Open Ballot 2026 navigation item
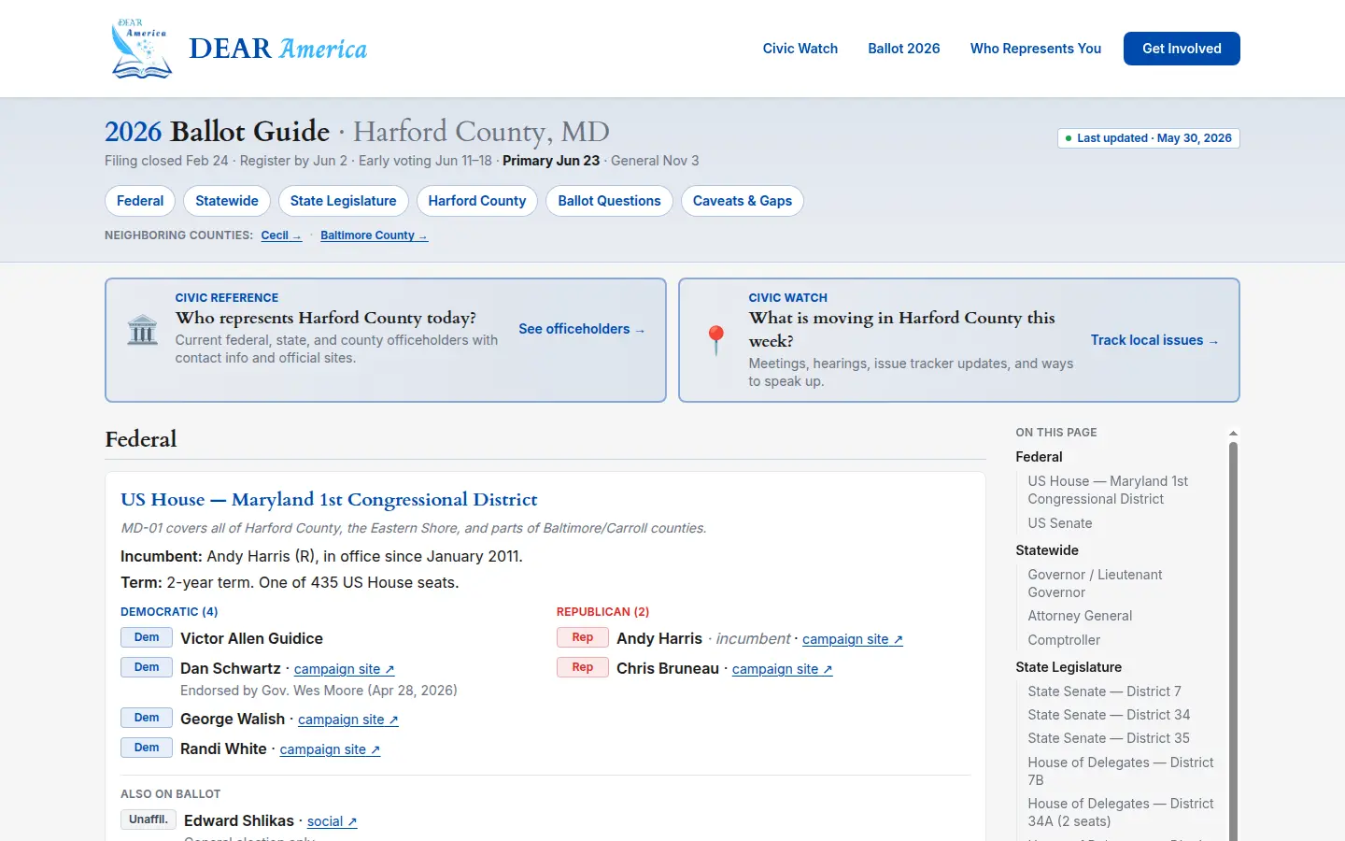The height and width of the screenshot is (841, 1345). 904,49
